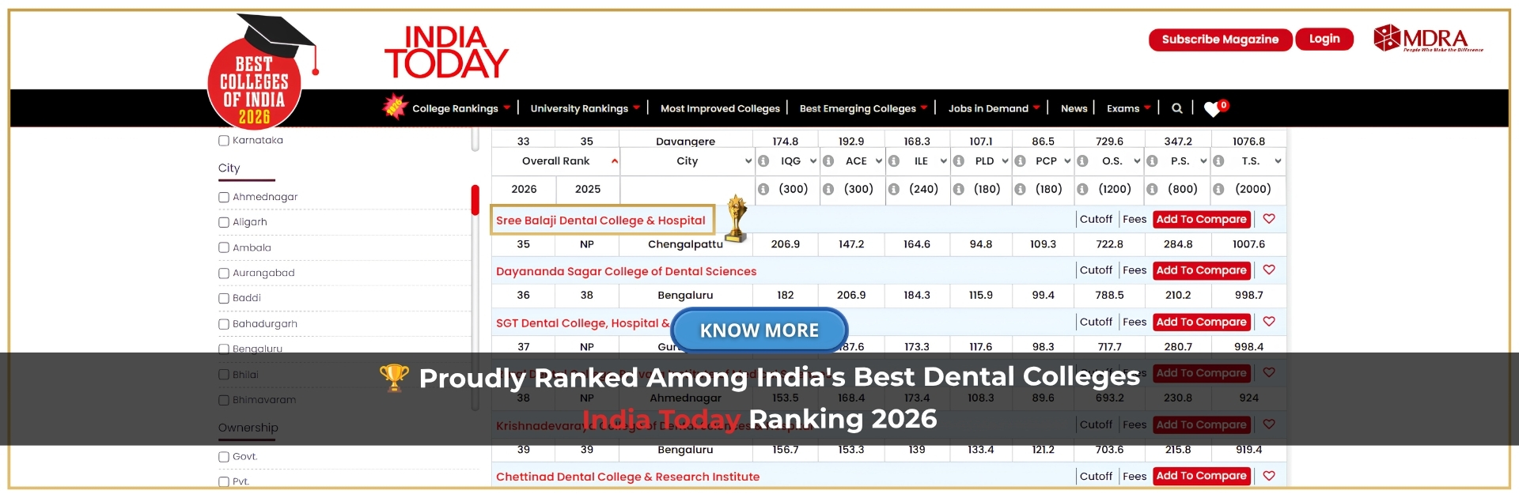View Cutoff for Sree Balaji Dental College
1519x498 pixels.
1096,219
